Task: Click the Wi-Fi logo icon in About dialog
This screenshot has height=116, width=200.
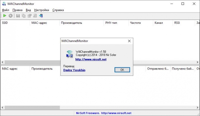Action: pos(70,54)
